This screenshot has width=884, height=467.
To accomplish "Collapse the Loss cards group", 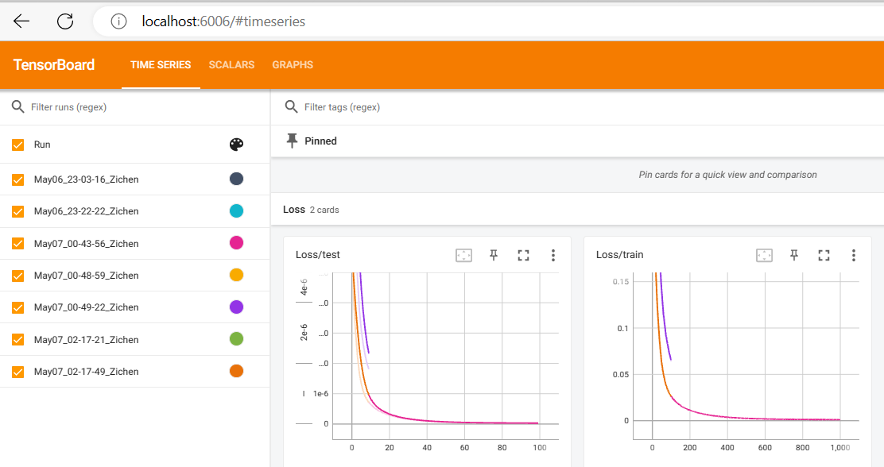I will (294, 210).
